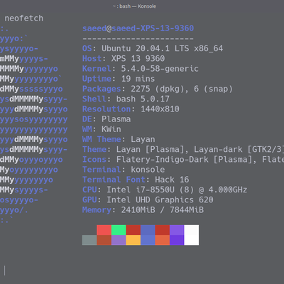This screenshot has height=284, width=284.
Task: Click the gray-green block at the bottom row start
Action: 89,240
